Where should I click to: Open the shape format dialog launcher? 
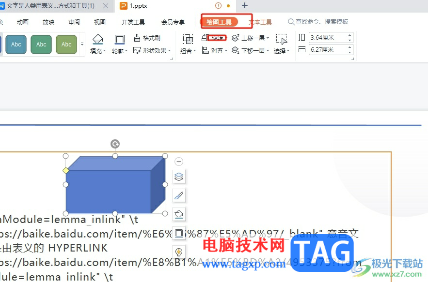(172, 59)
